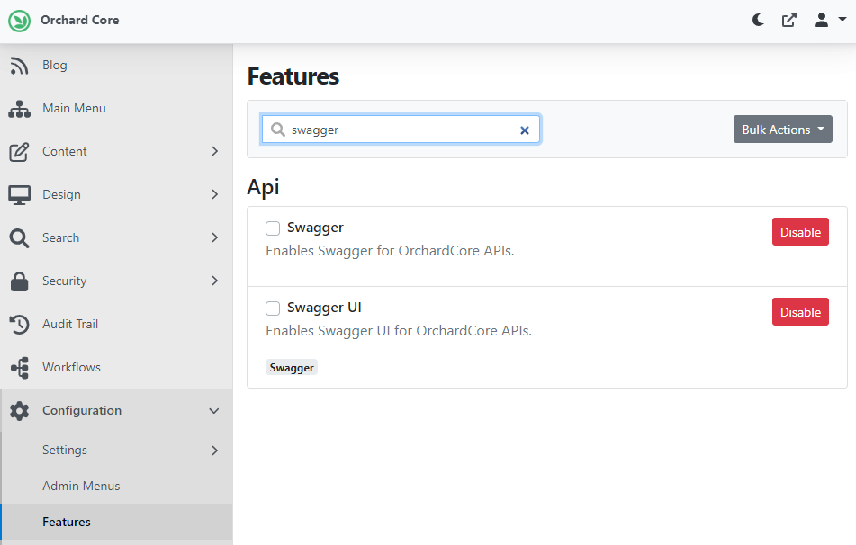This screenshot has width=856, height=545.
Task: Click the Swagger feature name label
Action: click(x=315, y=228)
